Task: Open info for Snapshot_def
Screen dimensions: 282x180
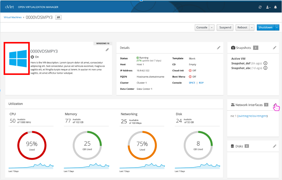Action: click(266, 63)
